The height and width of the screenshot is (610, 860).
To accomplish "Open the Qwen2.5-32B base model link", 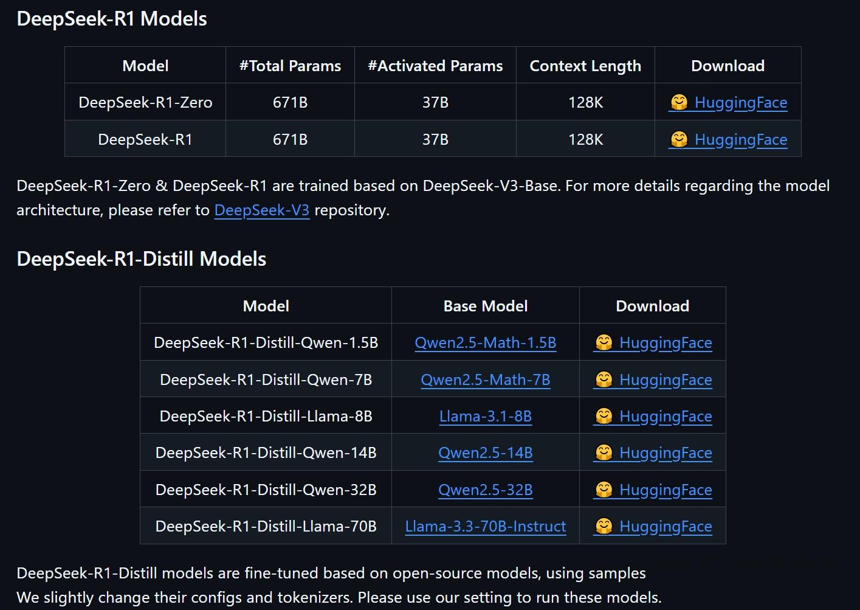I will tap(486, 490).
